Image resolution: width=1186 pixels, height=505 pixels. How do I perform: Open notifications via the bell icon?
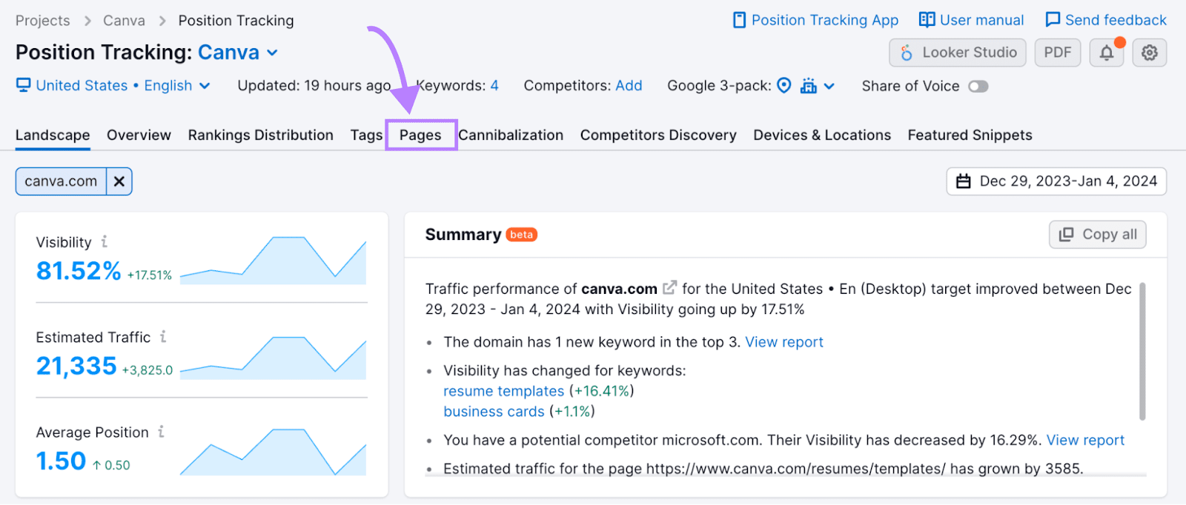(1106, 52)
